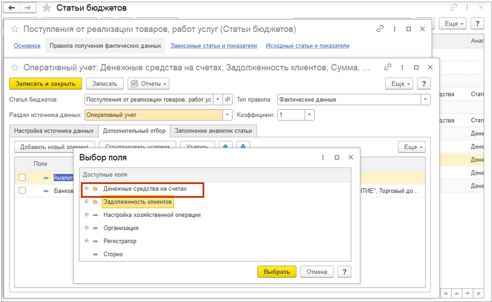Copy link icon in Оперативный учет window
This screenshot has width=492, height=302.
click(387, 67)
